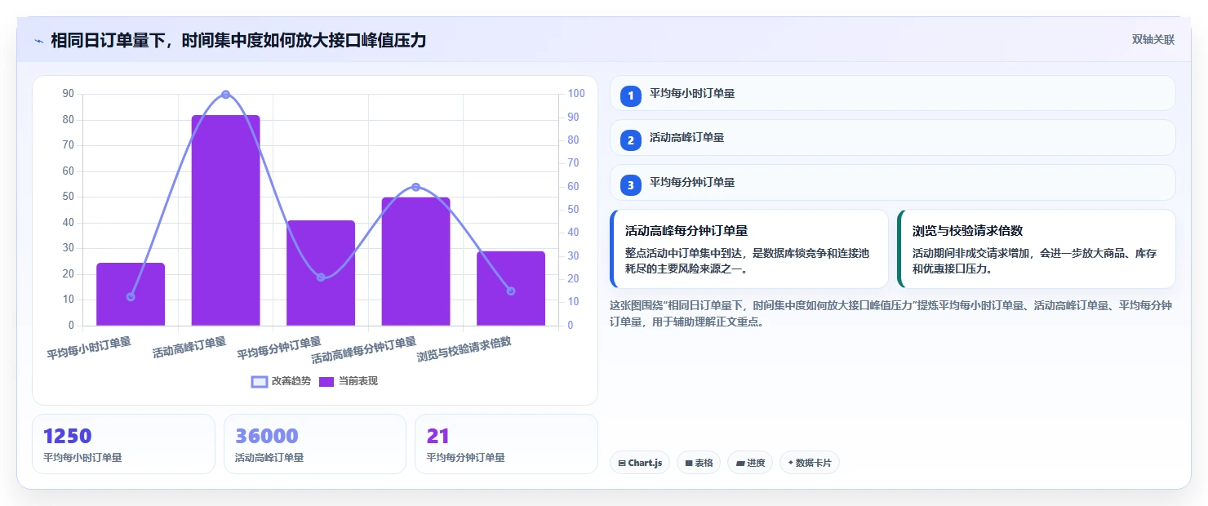Click the 浏览与校验请求倍数 bar
Screen dimensions: 1208x506
pyautogui.click(x=511, y=288)
